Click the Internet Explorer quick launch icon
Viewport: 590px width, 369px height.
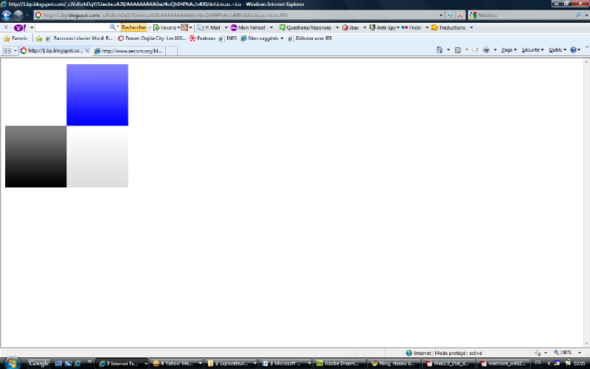pyautogui.click(x=77, y=363)
